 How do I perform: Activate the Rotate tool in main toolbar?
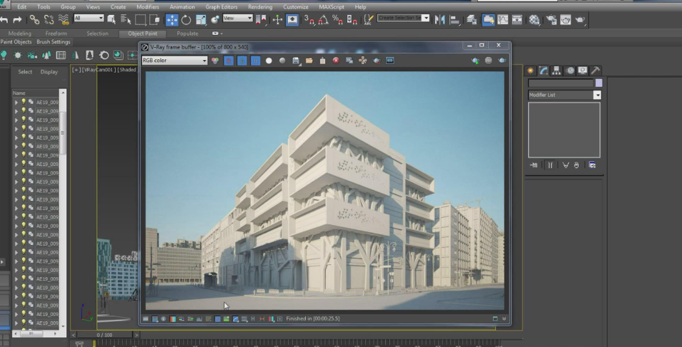coord(186,19)
